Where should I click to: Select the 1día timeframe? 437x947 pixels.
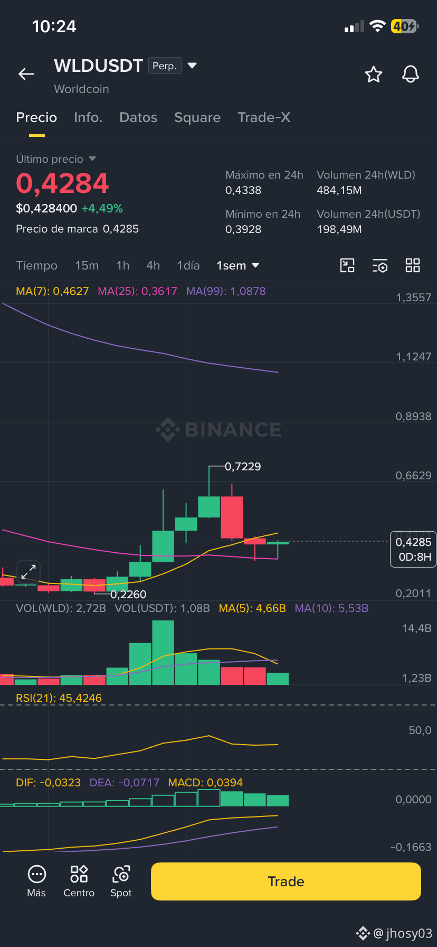(188, 265)
